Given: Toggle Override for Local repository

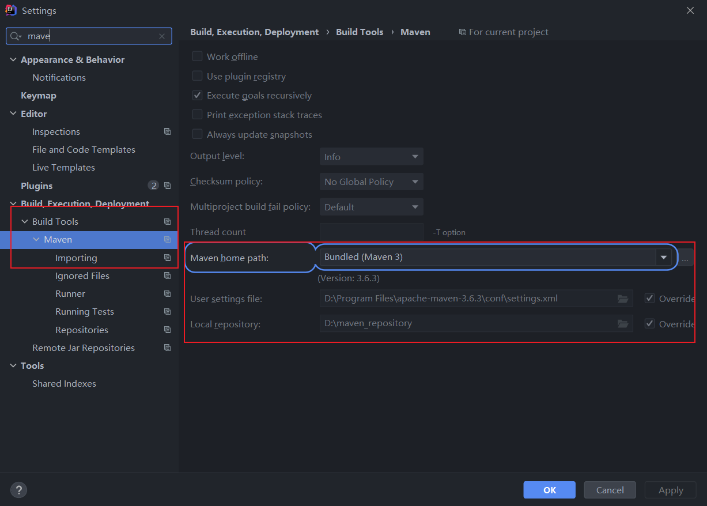Looking at the screenshot, I should point(649,323).
